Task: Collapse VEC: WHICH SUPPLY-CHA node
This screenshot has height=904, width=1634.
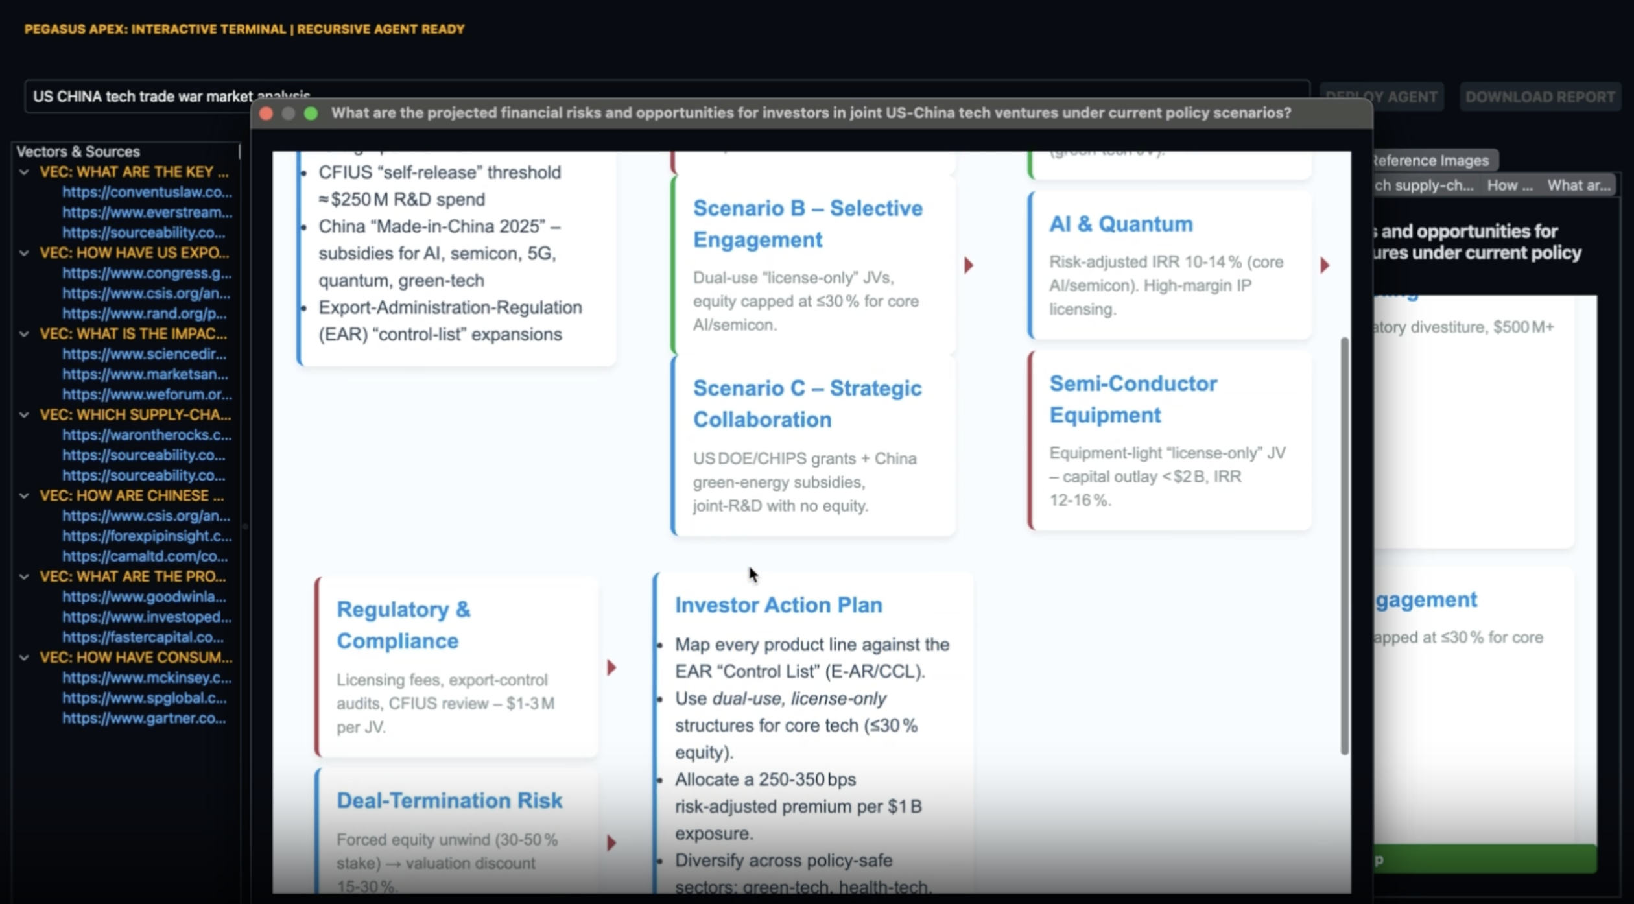Action: (24, 414)
